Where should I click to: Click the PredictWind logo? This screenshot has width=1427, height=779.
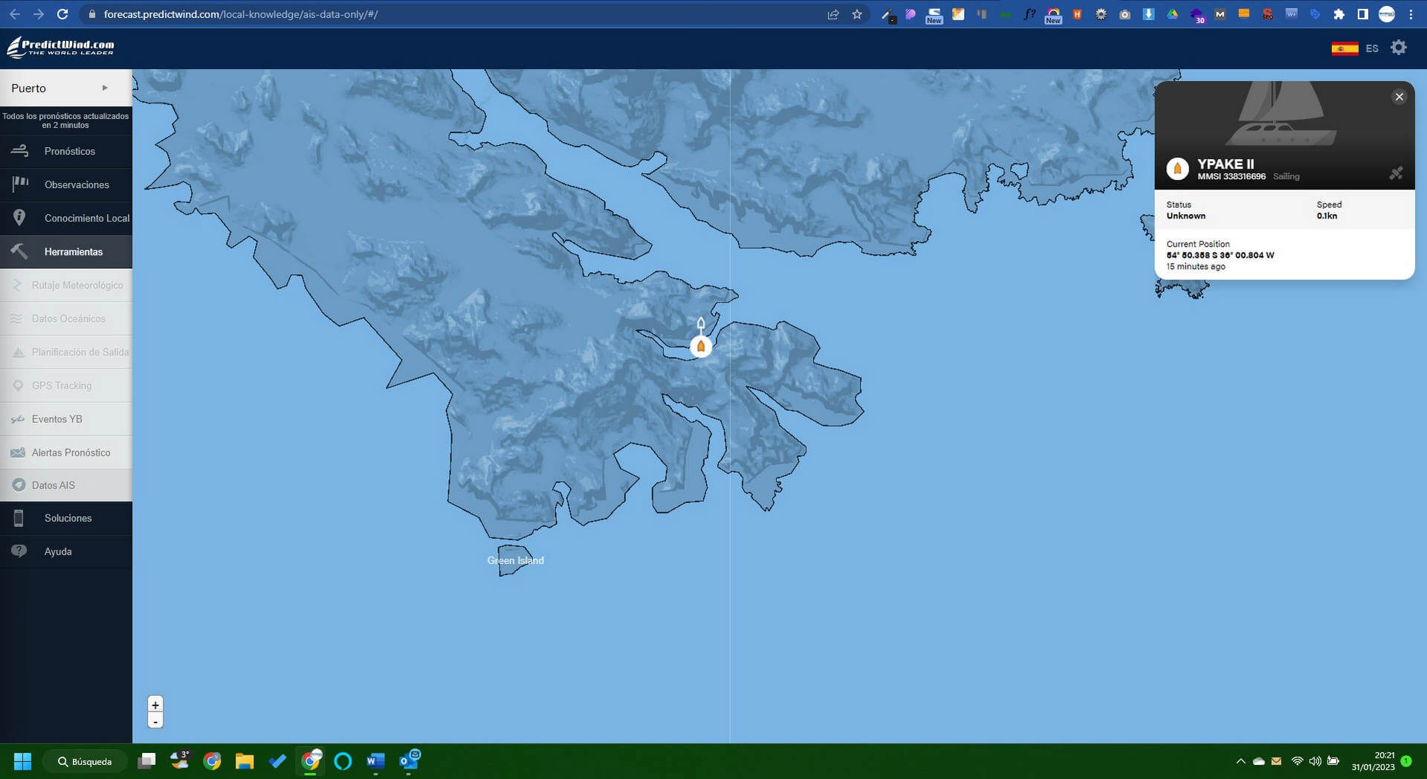[59, 47]
